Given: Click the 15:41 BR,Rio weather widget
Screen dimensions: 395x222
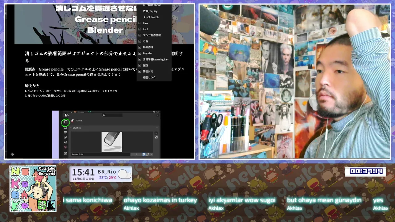Looking at the screenshot, I should click(x=101, y=174).
